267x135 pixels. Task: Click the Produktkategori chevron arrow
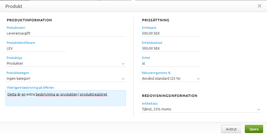(x=123, y=79)
